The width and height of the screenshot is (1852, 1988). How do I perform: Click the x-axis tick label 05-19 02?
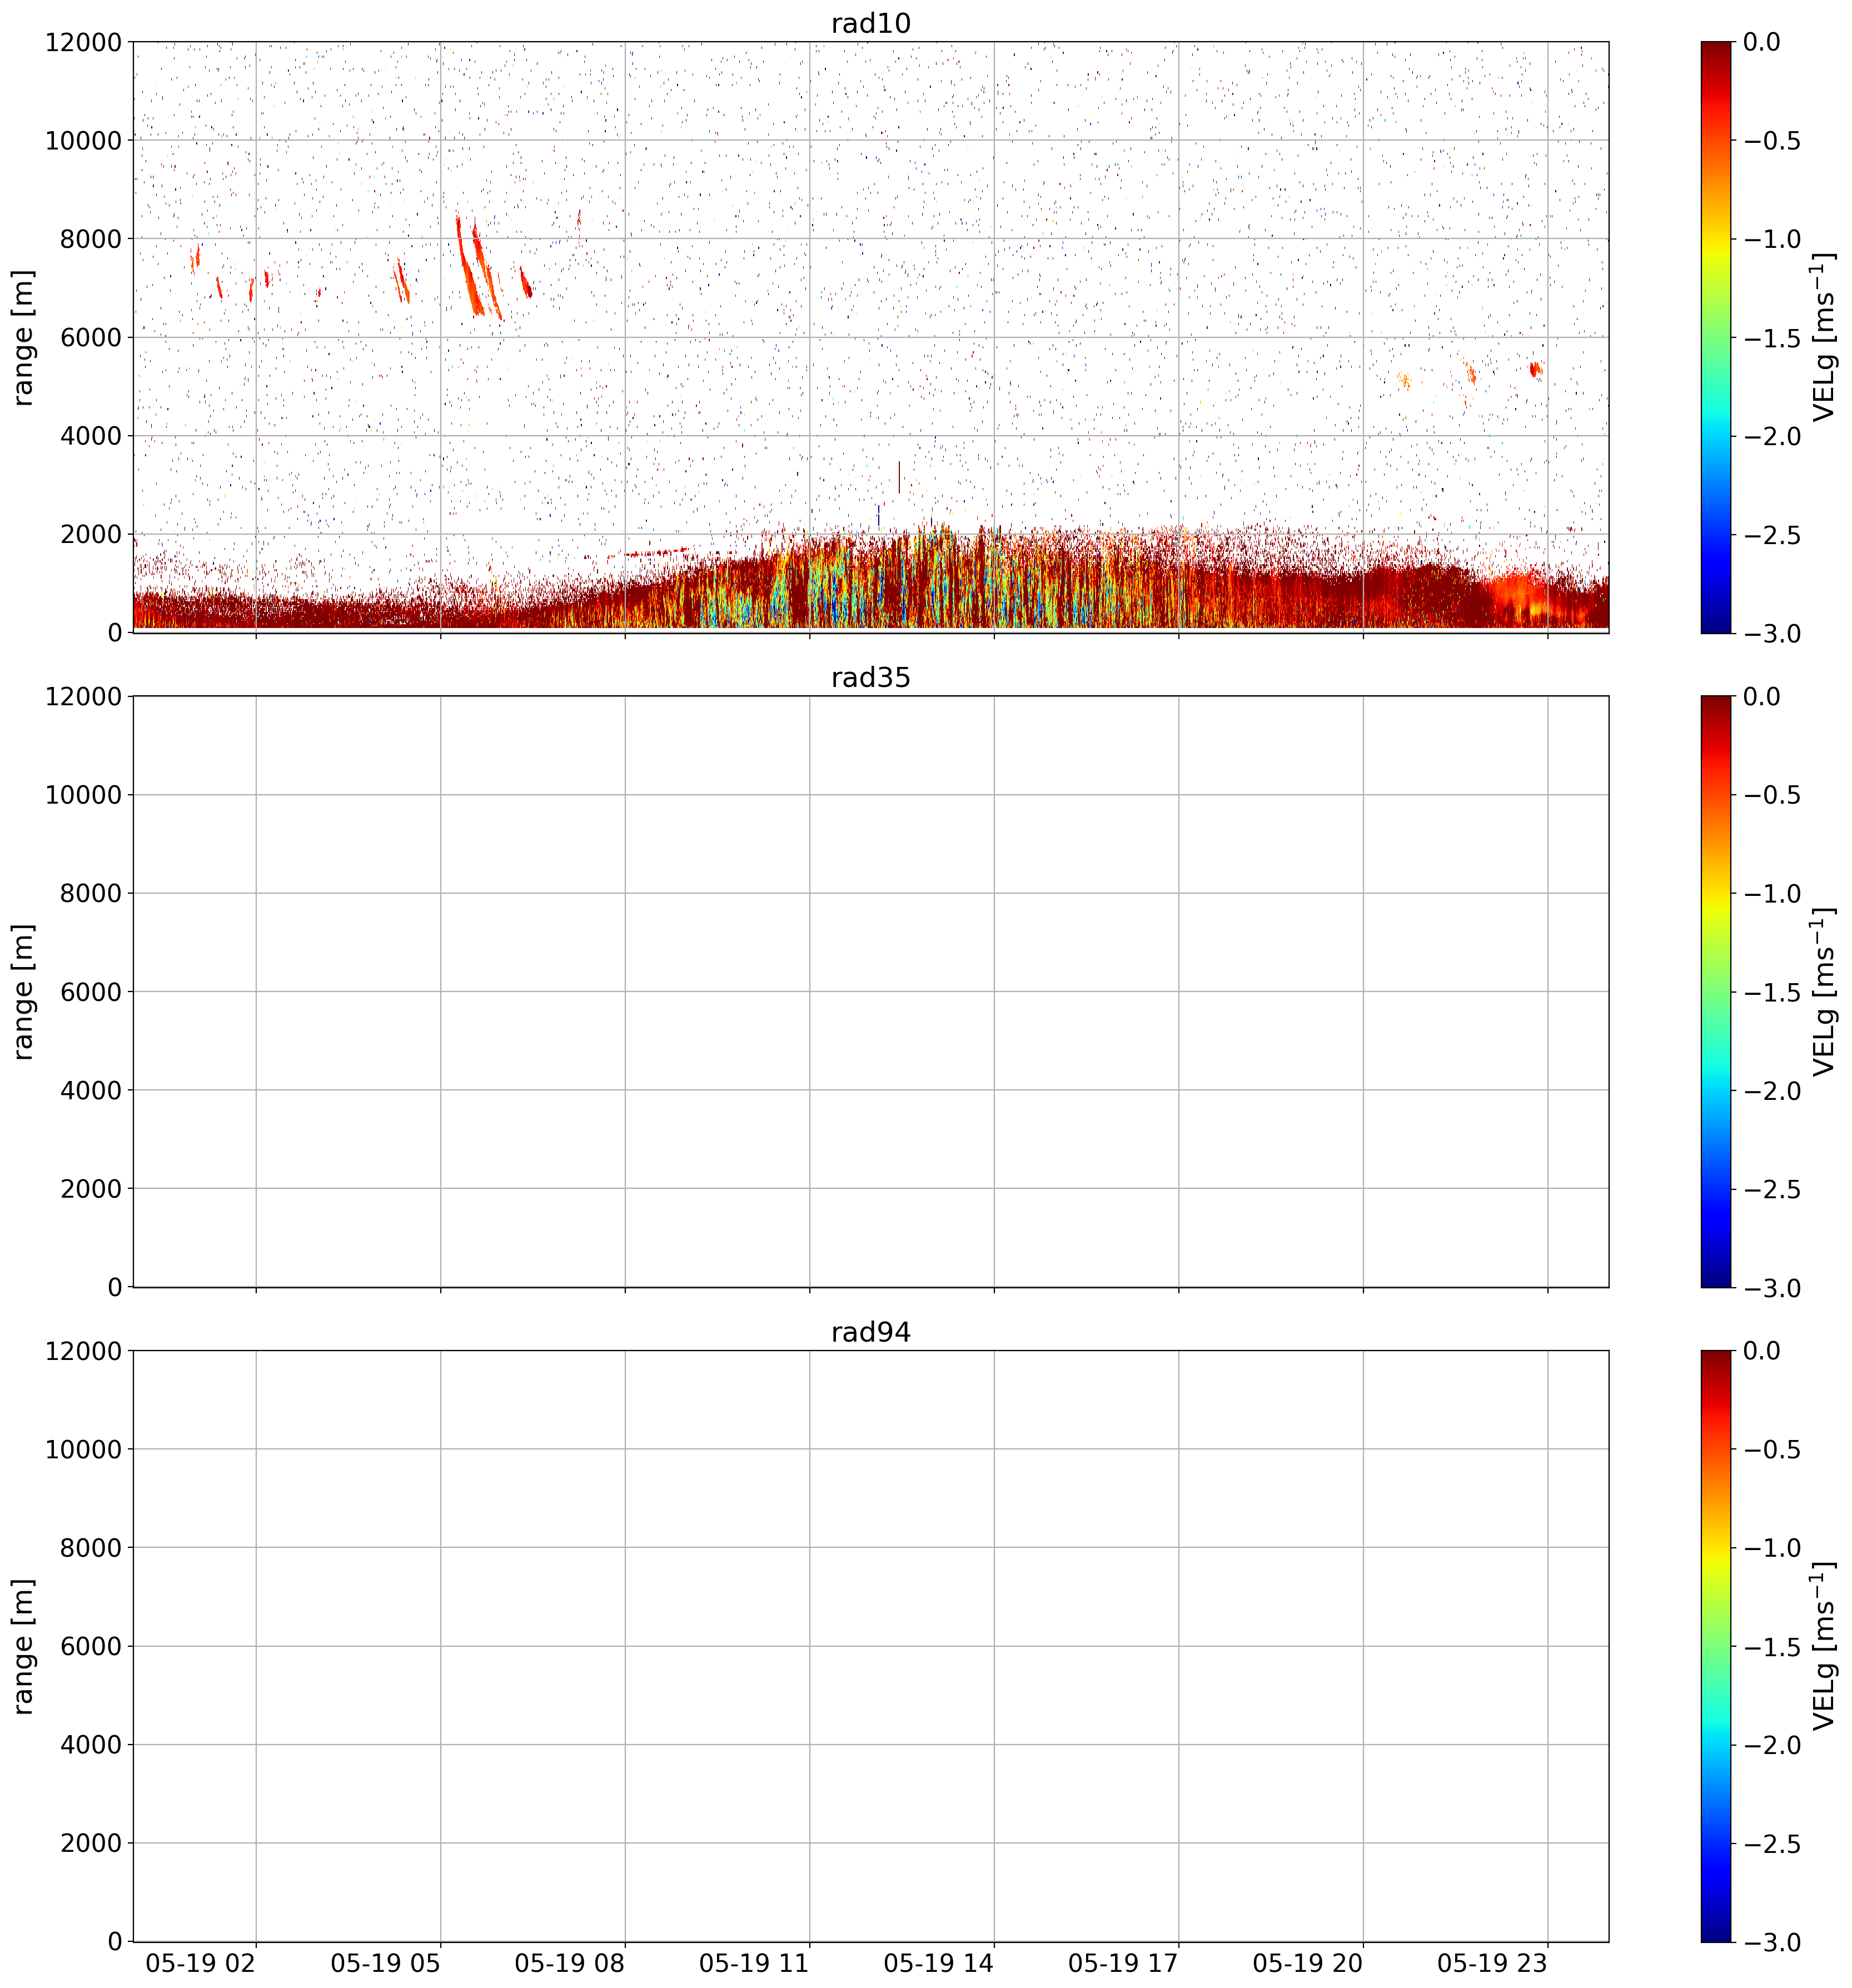(201, 1964)
